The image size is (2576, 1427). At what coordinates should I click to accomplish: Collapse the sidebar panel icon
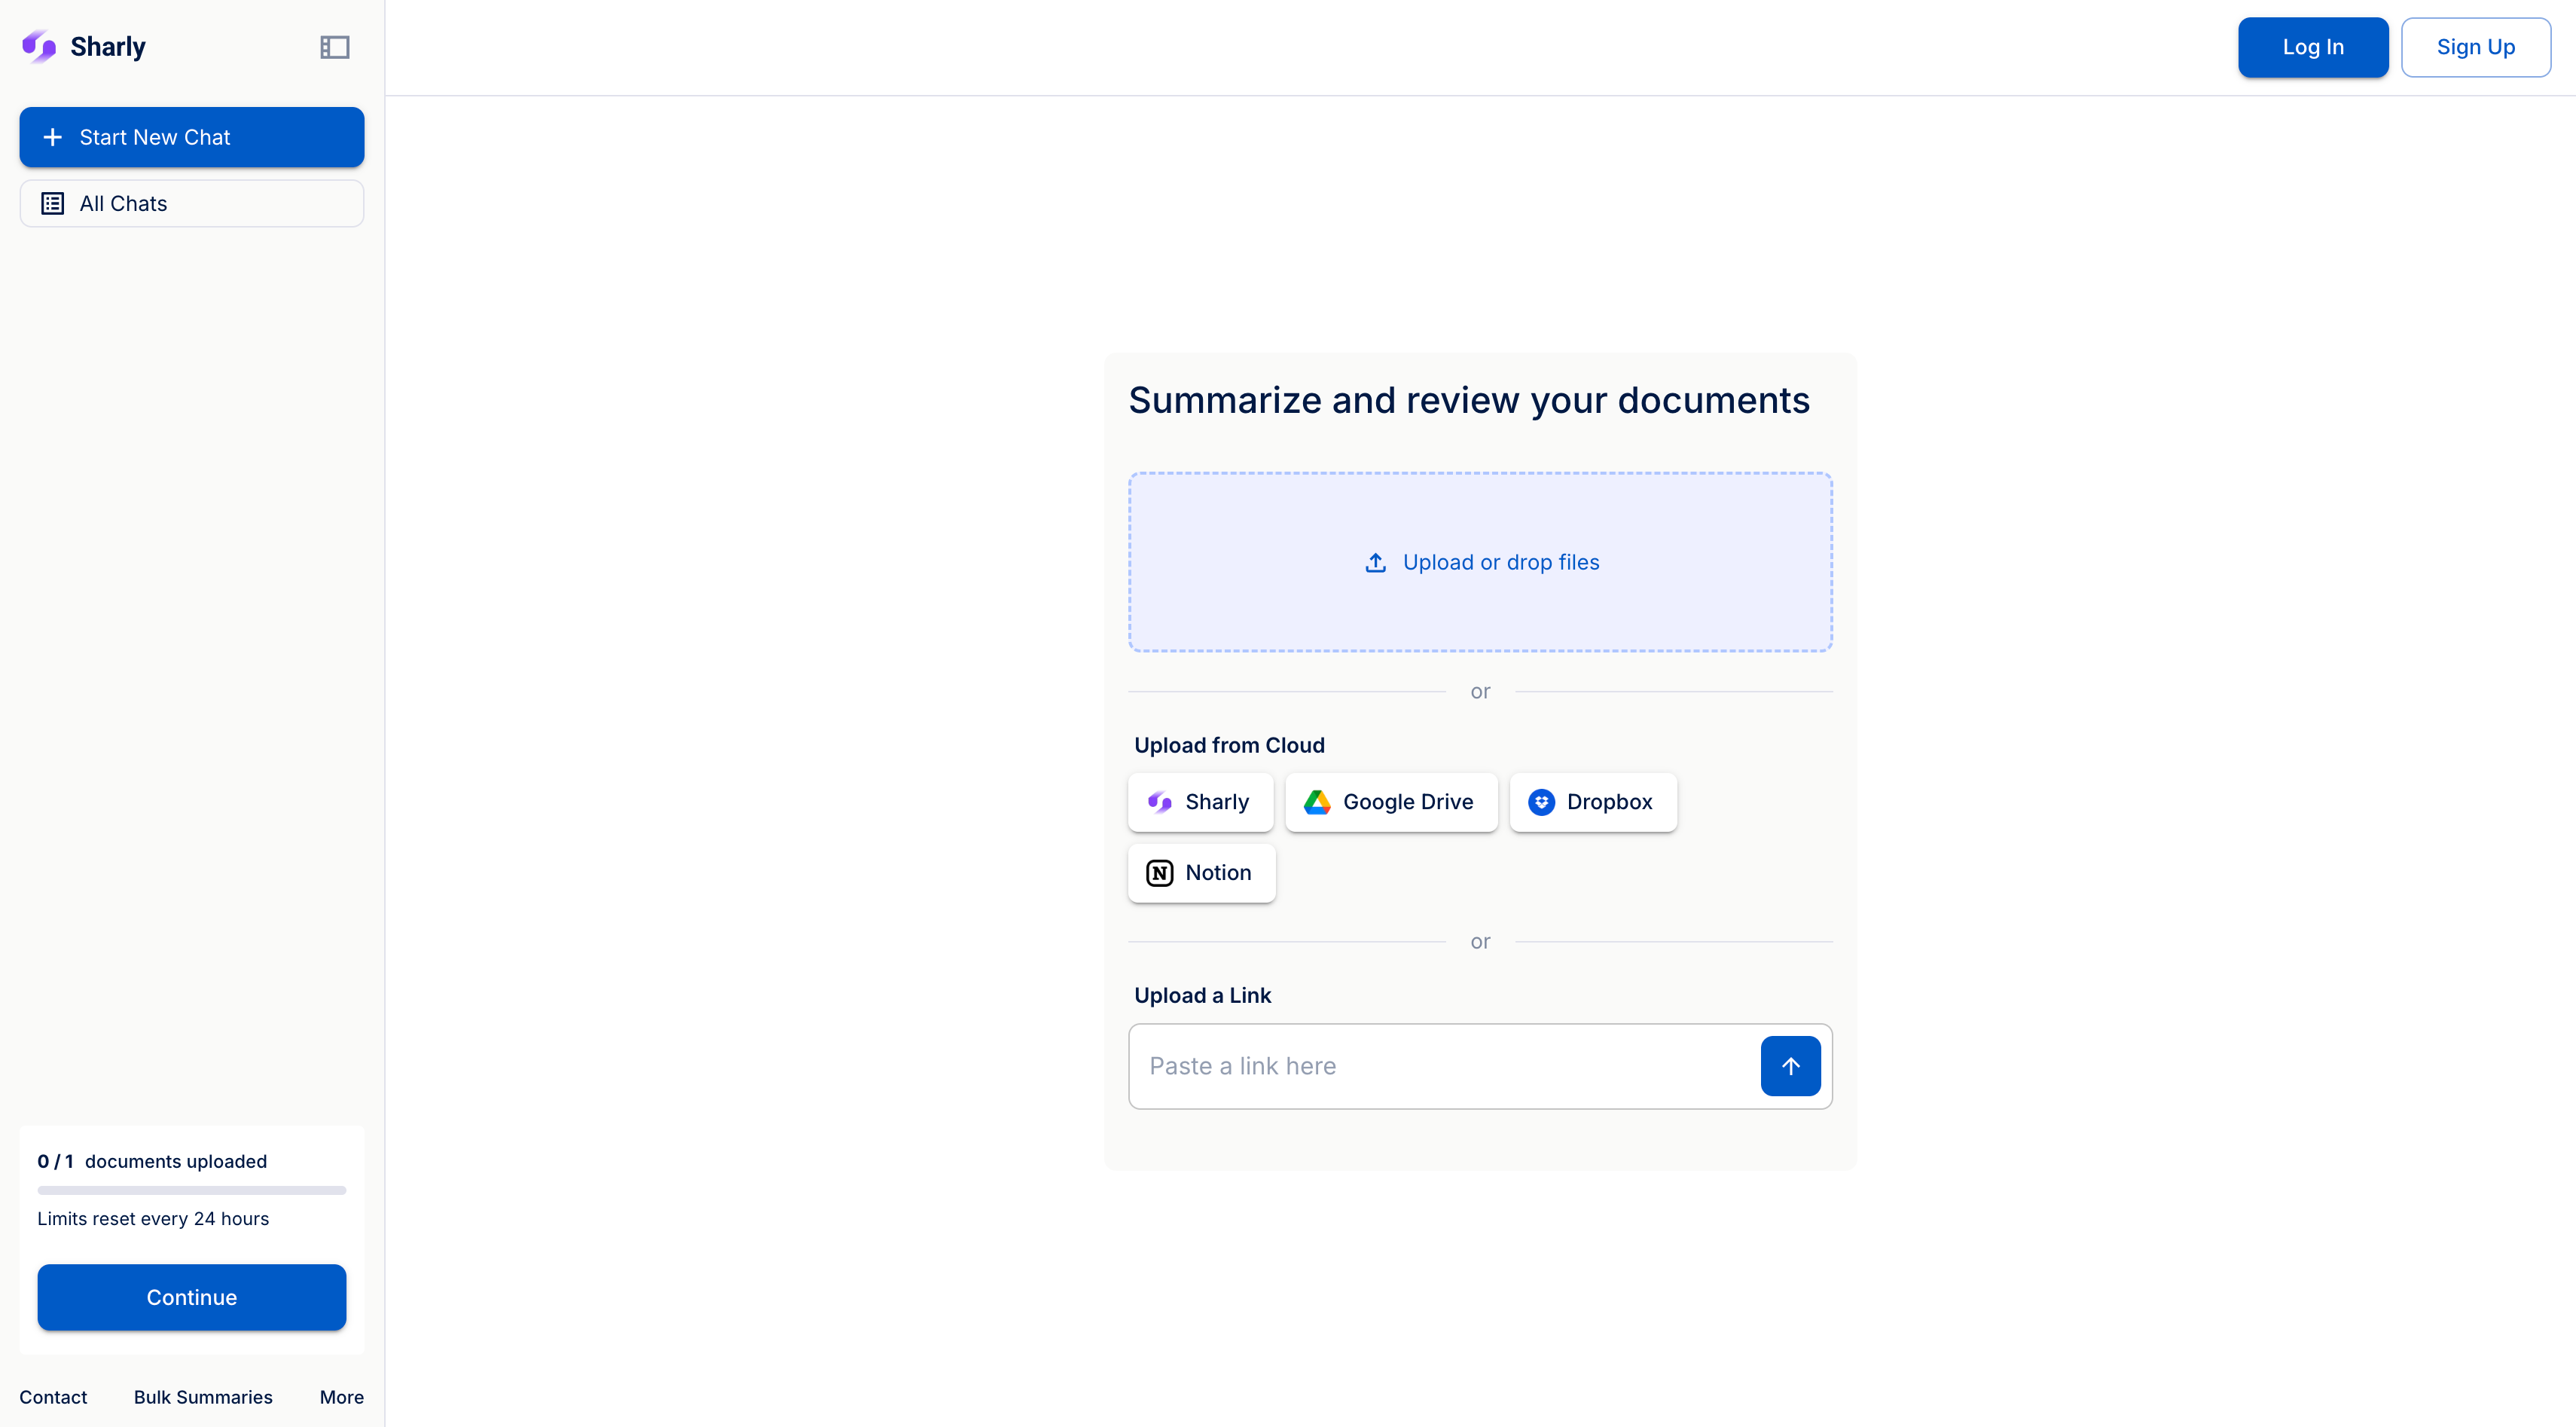point(334,47)
